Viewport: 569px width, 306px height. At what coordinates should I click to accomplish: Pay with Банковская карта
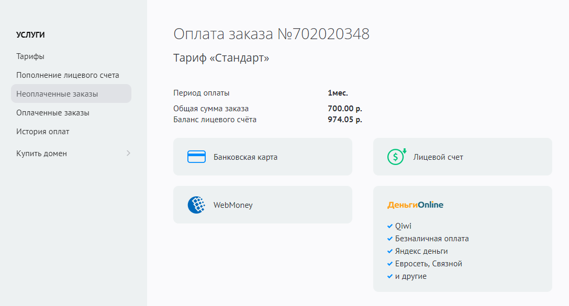(246, 157)
